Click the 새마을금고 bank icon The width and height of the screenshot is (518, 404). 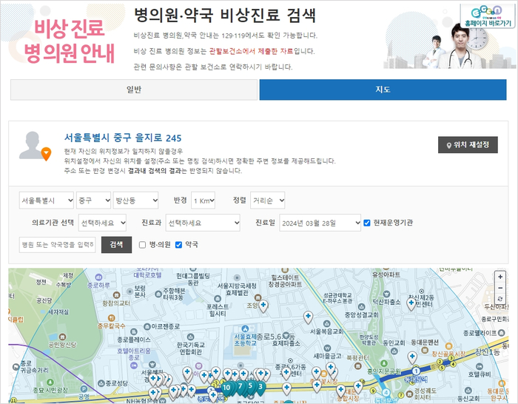327,348
